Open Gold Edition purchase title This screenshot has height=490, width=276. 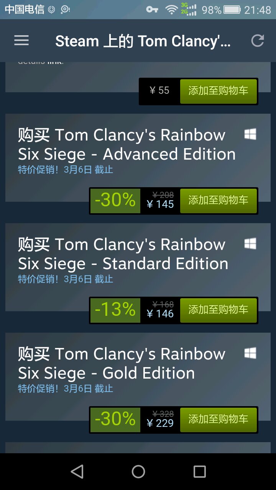122,363
